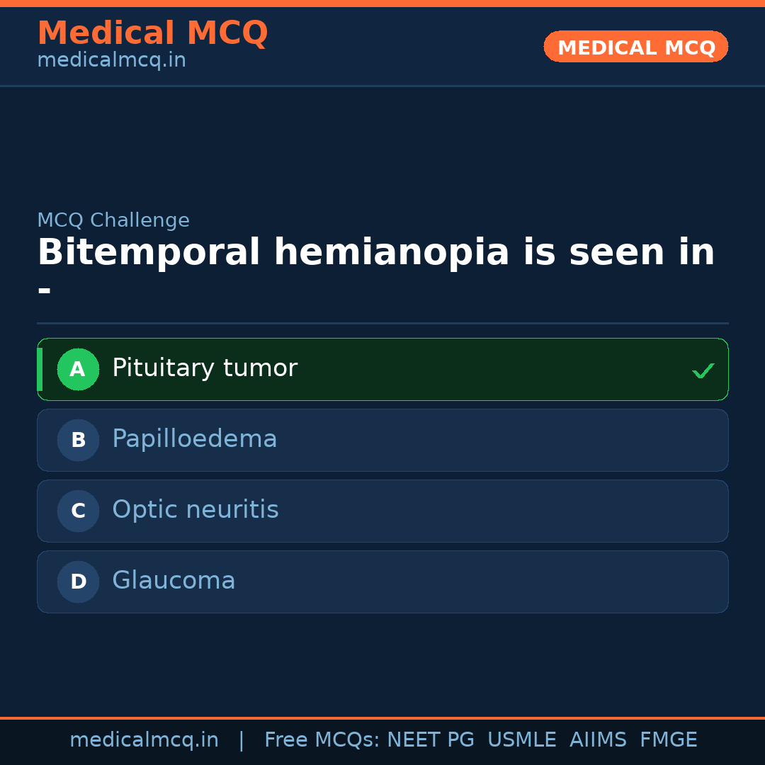Click the orange MEDICAL MCQ badge
Image resolution: width=765 pixels, height=765 pixels.
click(x=636, y=47)
